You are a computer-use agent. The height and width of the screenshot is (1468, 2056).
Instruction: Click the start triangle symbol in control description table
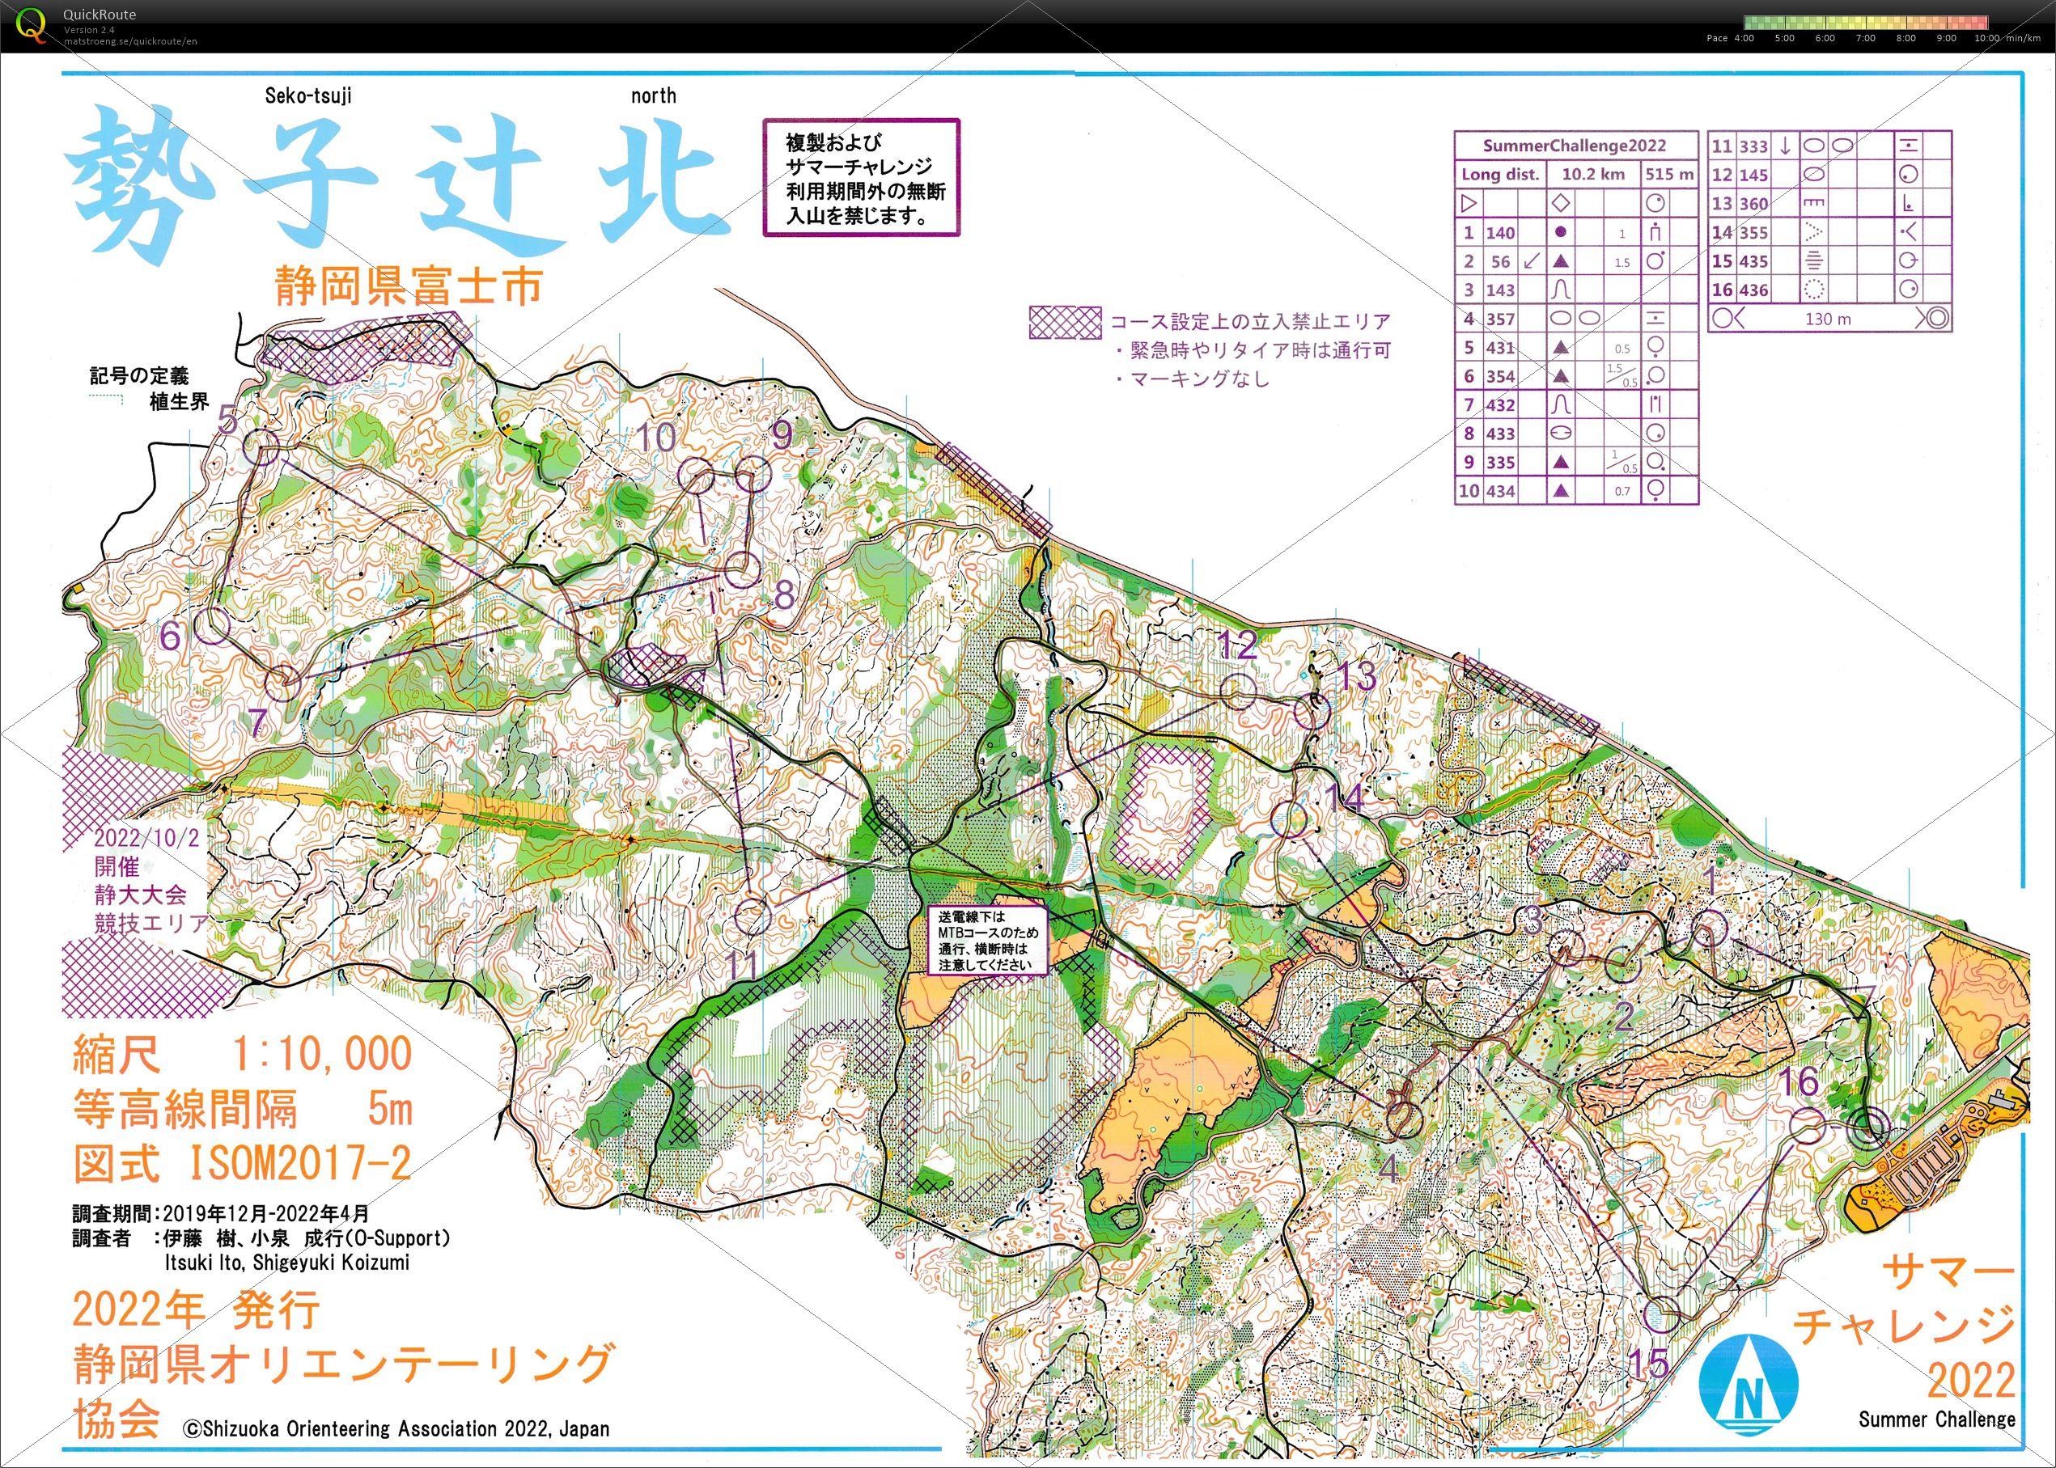1469,202
